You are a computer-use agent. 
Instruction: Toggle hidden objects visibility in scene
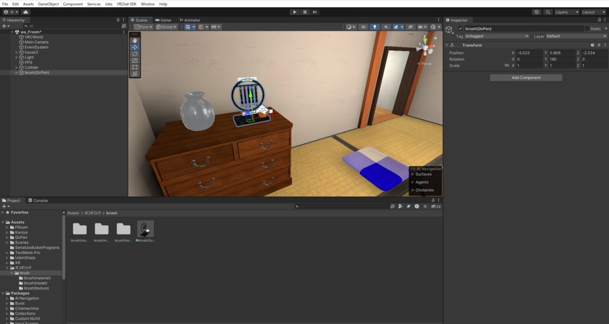click(410, 27)
